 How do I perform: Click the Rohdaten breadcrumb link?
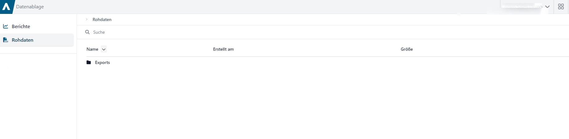pyautogui.click(x=102, y=19)
